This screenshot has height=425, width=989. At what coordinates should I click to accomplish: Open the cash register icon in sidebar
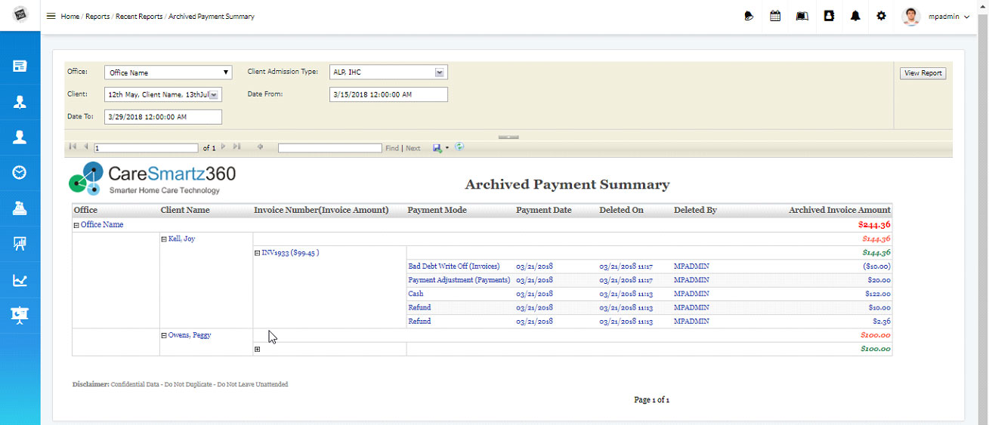[x=20, y=208]
